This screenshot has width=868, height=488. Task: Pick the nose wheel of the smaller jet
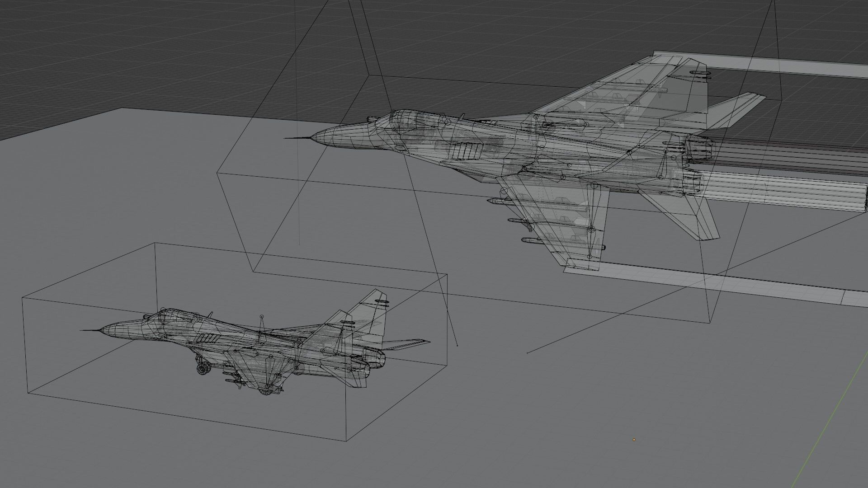(203, 368)
